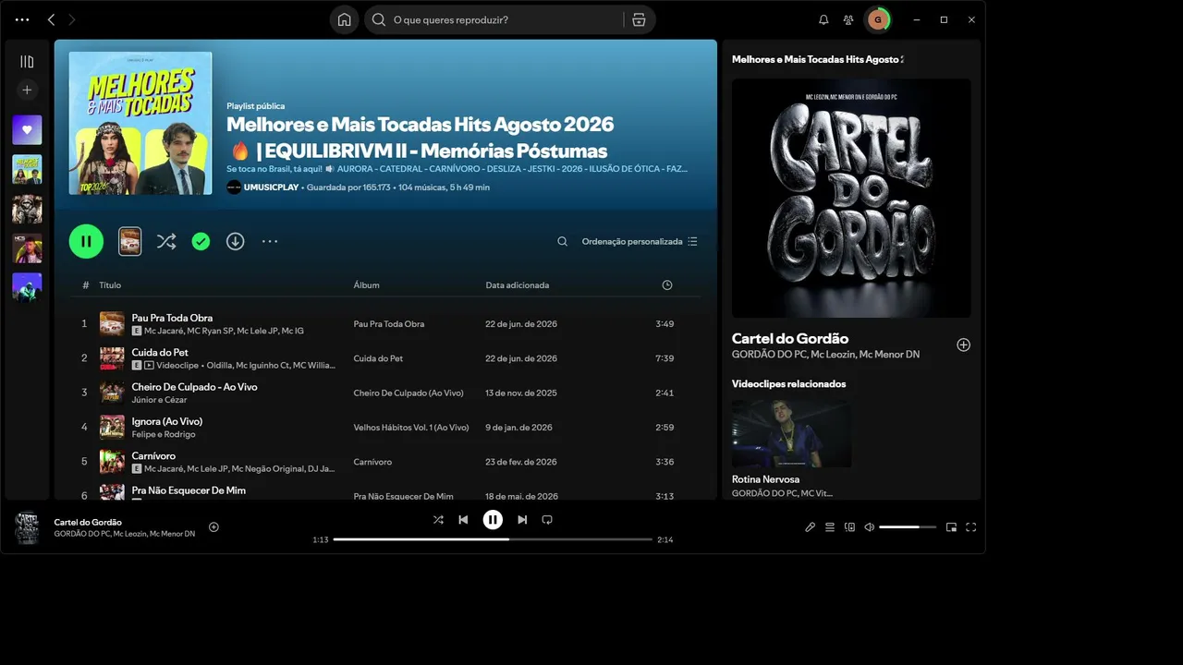Skip to the next track
The width and height of the screenshot is (1183, 665).
click(522, 520)
